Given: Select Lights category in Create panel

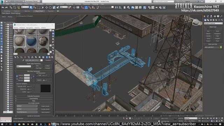Looking at the screenshot, I should [211, 20].
